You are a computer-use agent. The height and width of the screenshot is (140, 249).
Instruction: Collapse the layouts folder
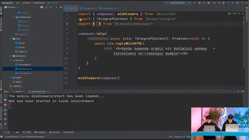11,60
